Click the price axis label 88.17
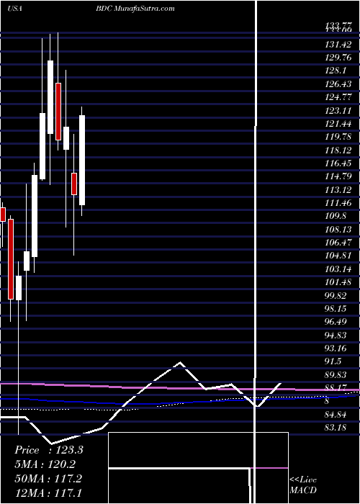This screenshot has width=360, height=504. click(336, 388)
